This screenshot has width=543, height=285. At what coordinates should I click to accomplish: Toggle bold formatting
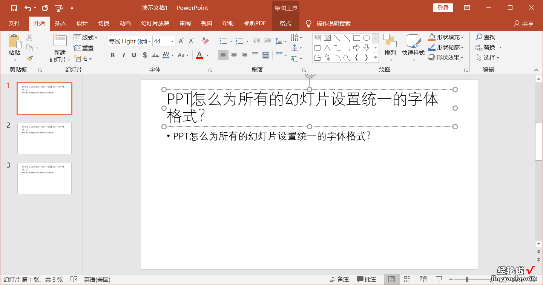click(113, 55)
